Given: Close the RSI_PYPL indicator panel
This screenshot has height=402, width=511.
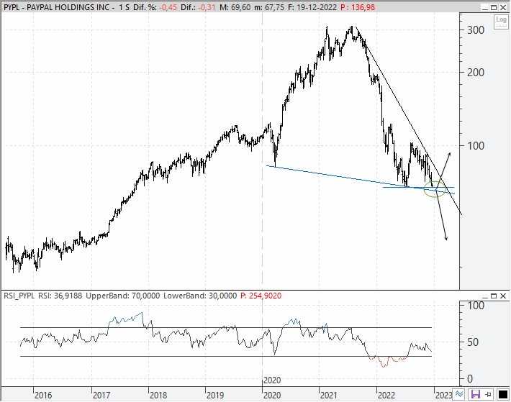Looking at the screenshot, I should point(504,296).
